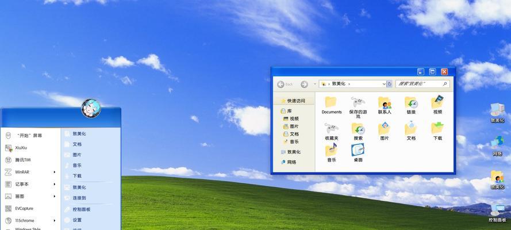Open the 保存的游戏 folder icon
This screenshot has width=511, height=230.
coord(358,107)
